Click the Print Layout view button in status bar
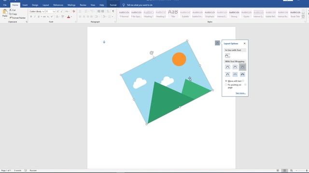The width and height of the screenshot is (309, 173). 284,171
